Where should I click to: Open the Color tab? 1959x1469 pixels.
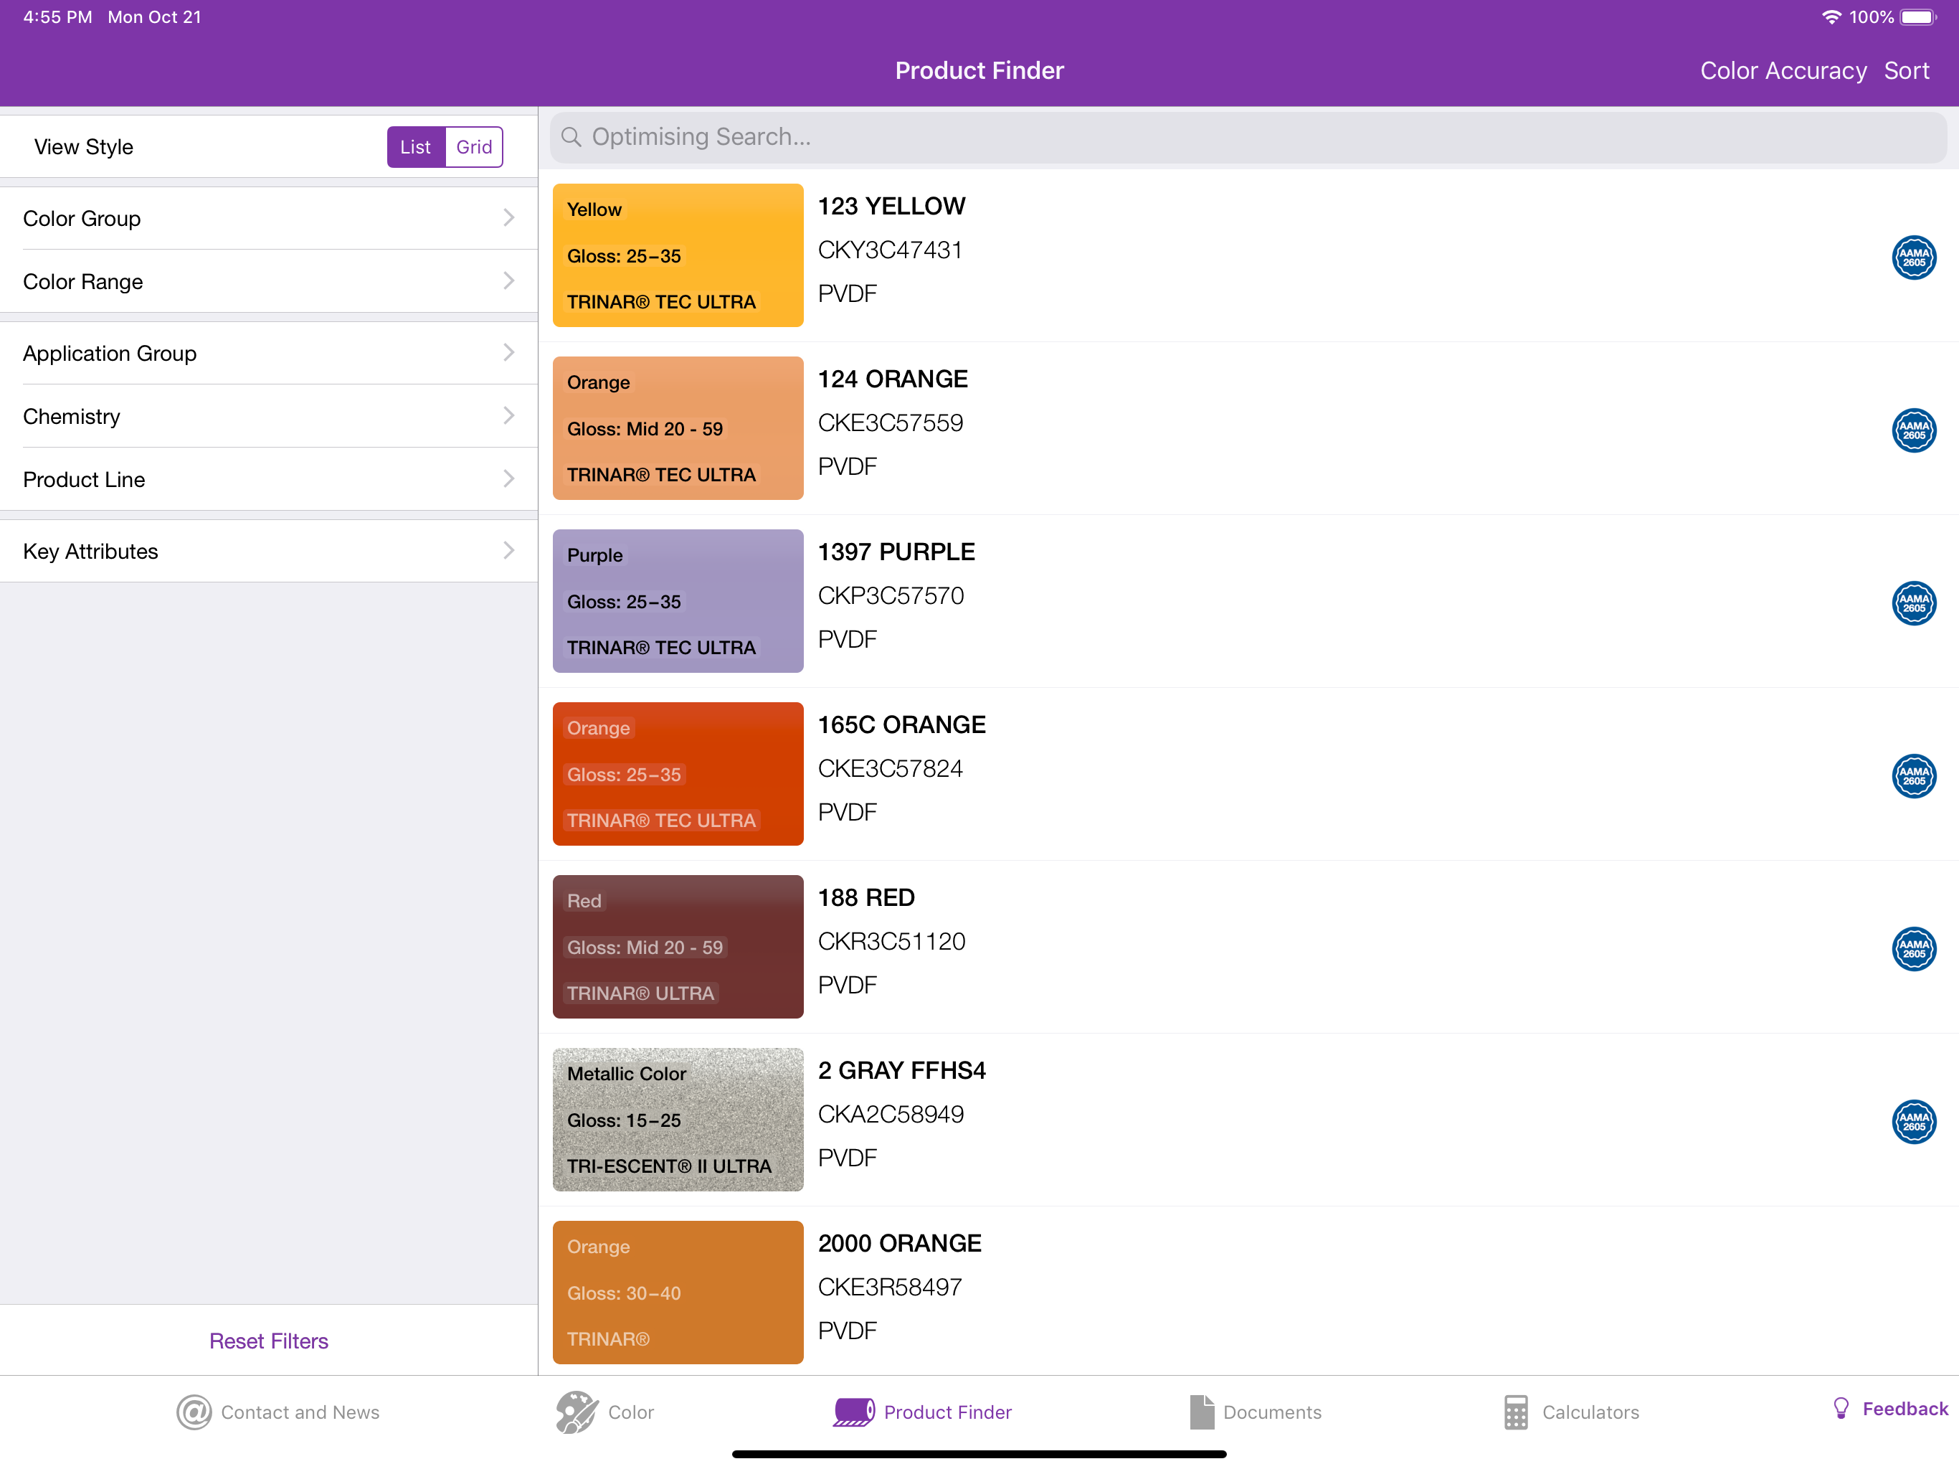tap(605, 1412)
